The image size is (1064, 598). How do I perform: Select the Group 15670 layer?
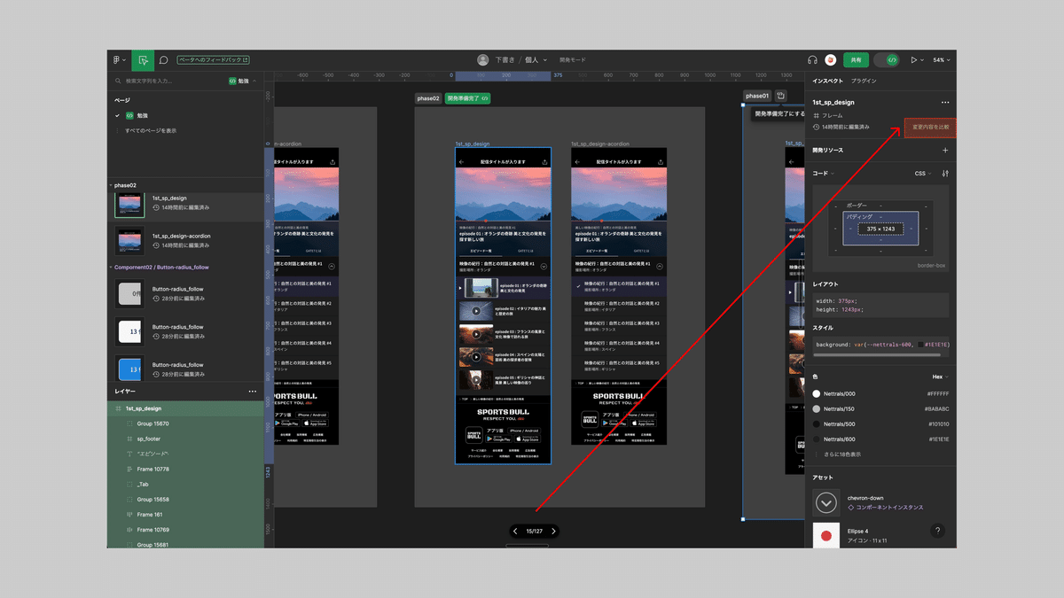pos(153,423)
